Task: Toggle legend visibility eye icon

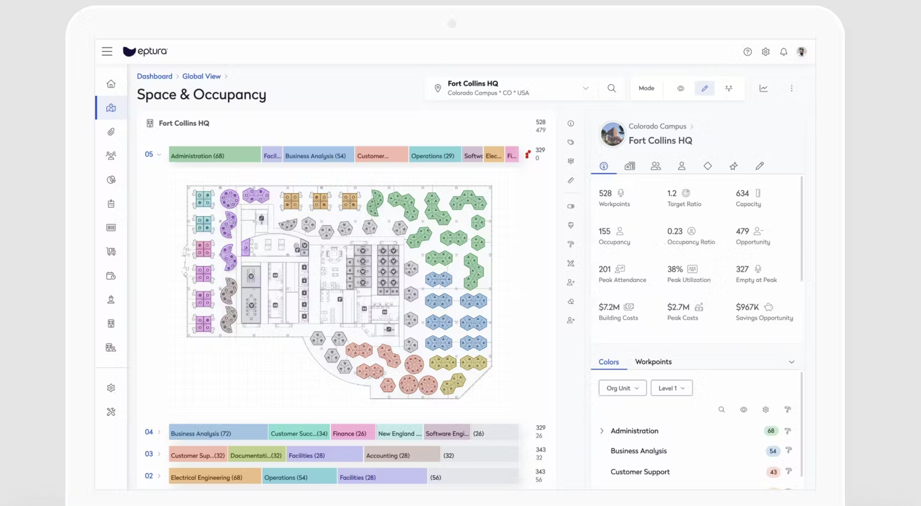Action: click(x=743, y=410)
